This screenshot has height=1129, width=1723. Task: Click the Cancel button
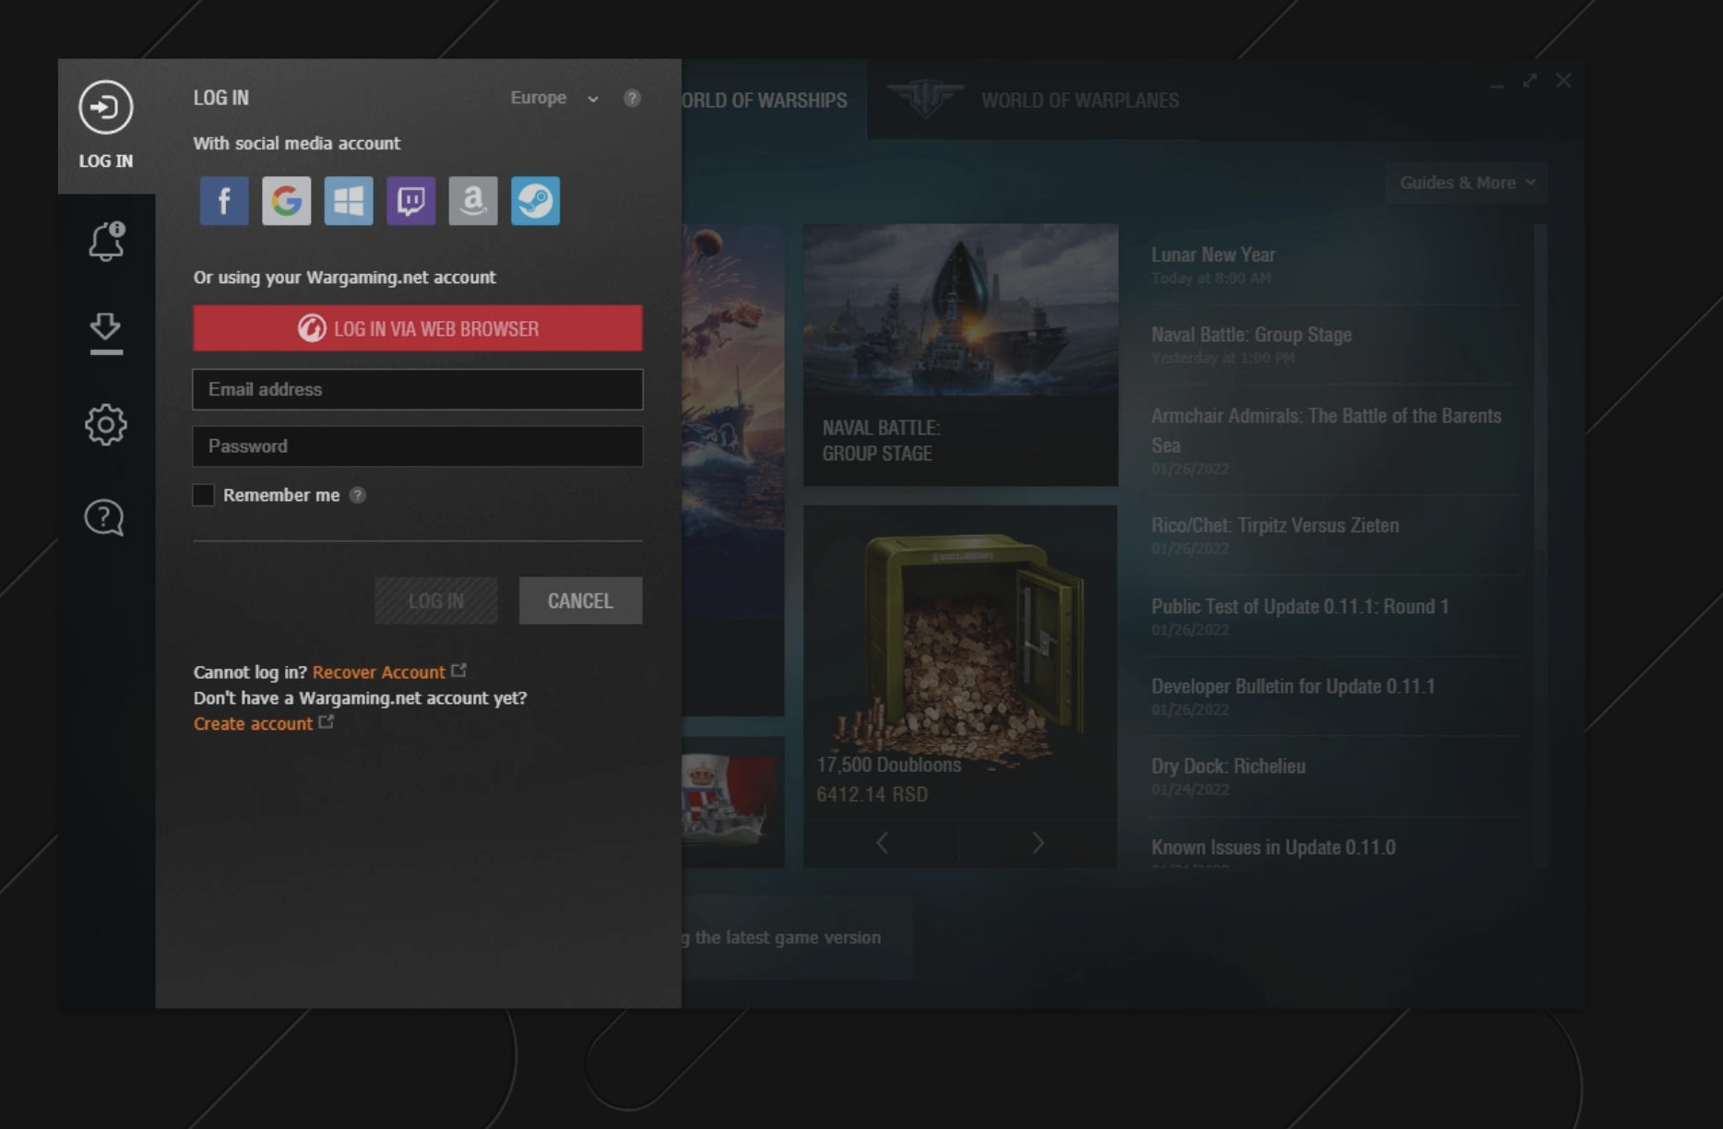(x=580, y=600)
